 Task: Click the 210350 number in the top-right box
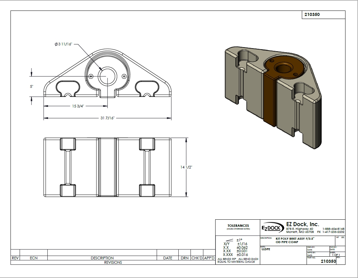[312, 15]
